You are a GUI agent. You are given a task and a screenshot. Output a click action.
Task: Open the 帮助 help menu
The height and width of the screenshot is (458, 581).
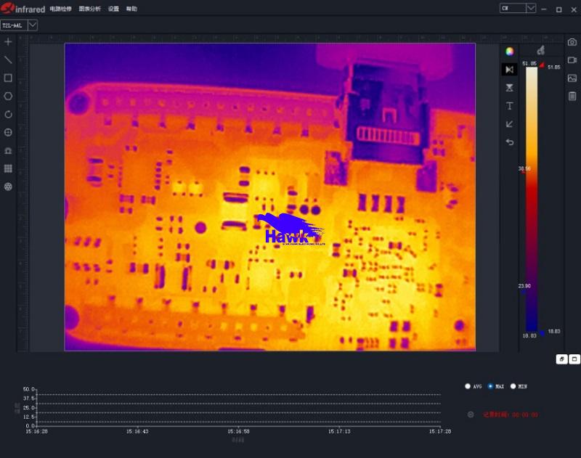(x=131, y=9)
